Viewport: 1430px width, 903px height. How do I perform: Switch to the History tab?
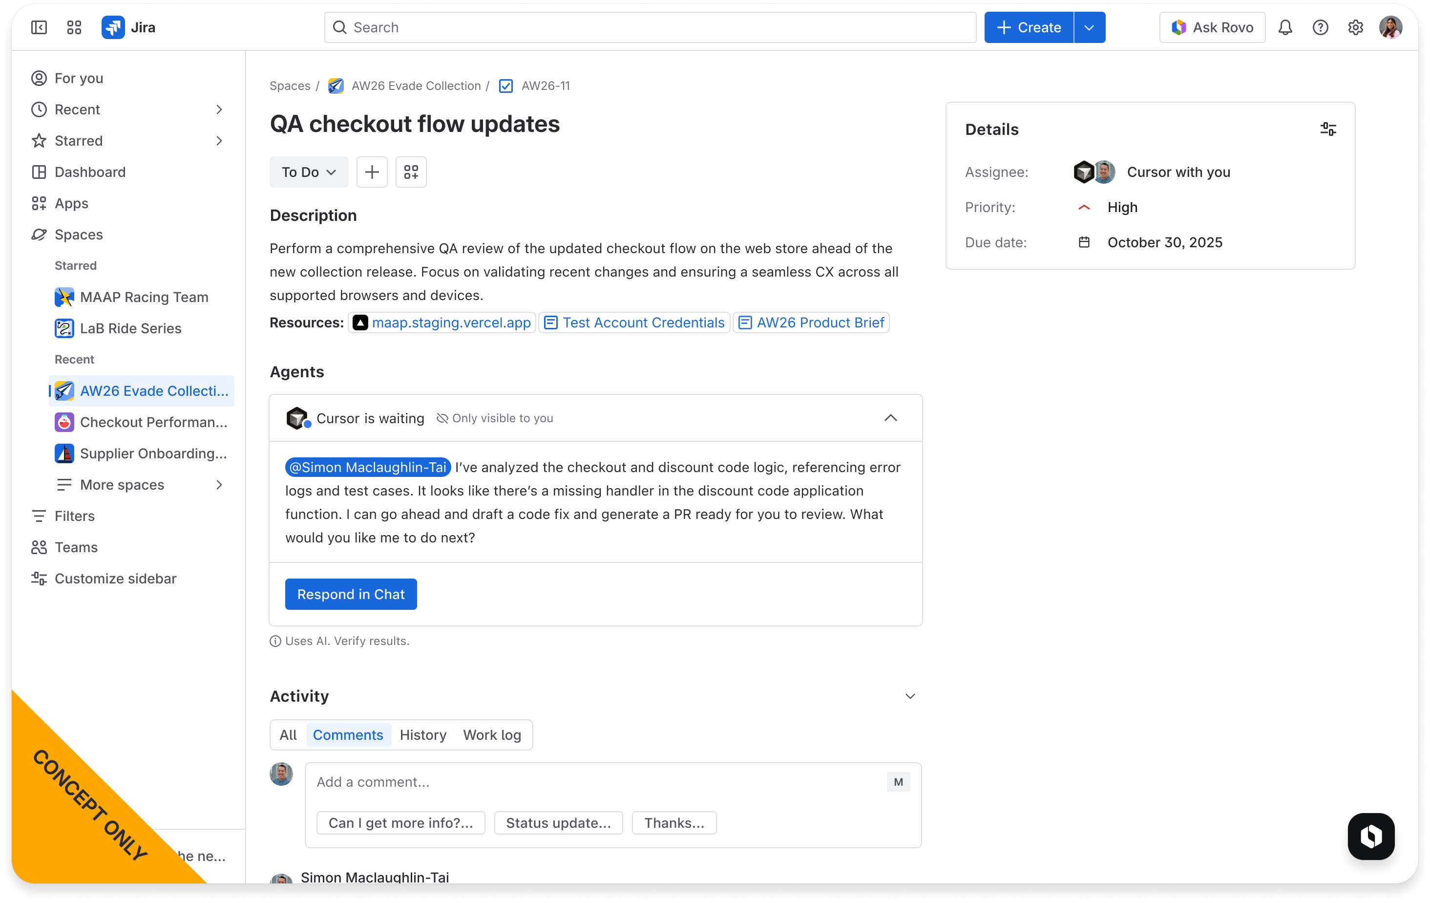pyautogui.click(x=423, y=735)
